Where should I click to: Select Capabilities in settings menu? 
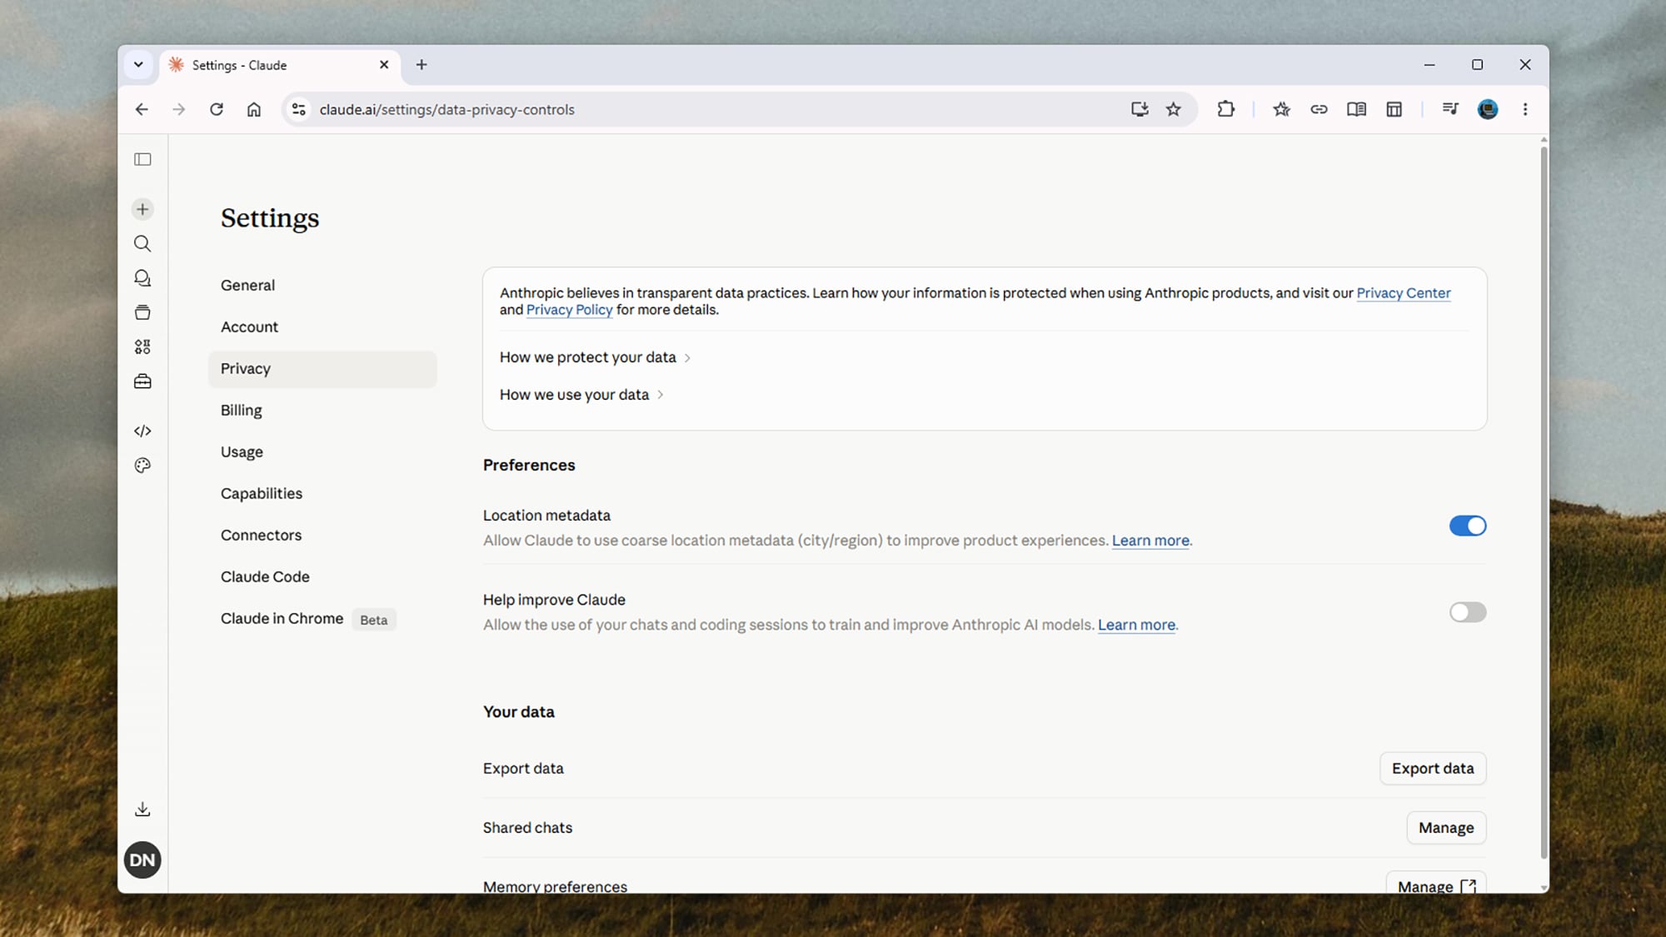(262, 493)
